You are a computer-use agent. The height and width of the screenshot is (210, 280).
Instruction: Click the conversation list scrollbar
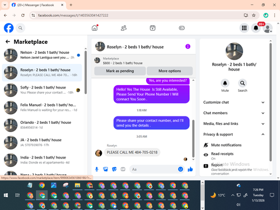tap(86, 73)
